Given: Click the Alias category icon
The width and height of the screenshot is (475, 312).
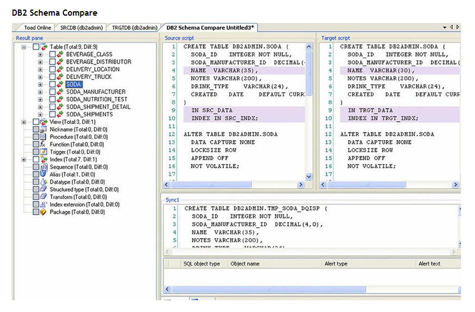Looking at the screenshot, I should 44,174.
